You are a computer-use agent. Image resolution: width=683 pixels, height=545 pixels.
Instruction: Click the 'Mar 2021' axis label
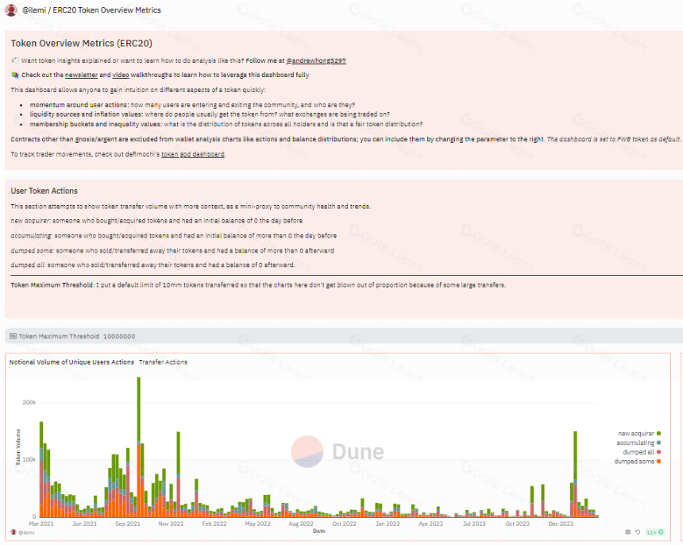click(x=41, y=524)
